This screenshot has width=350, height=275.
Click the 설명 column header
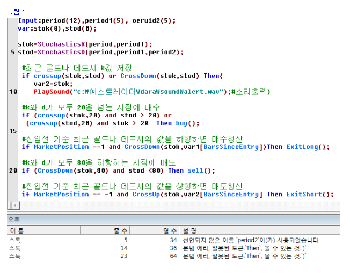coord(190,231)
